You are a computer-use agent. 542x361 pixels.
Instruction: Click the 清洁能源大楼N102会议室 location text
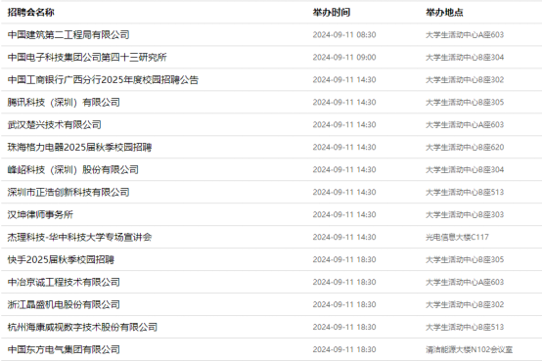[x=469, y=349]
